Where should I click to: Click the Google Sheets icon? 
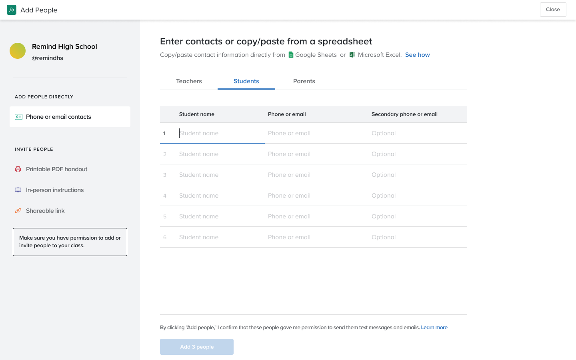(291, 55)
